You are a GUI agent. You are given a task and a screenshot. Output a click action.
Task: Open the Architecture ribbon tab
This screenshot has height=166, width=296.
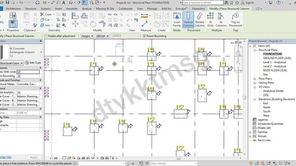[x=13, y=9]
